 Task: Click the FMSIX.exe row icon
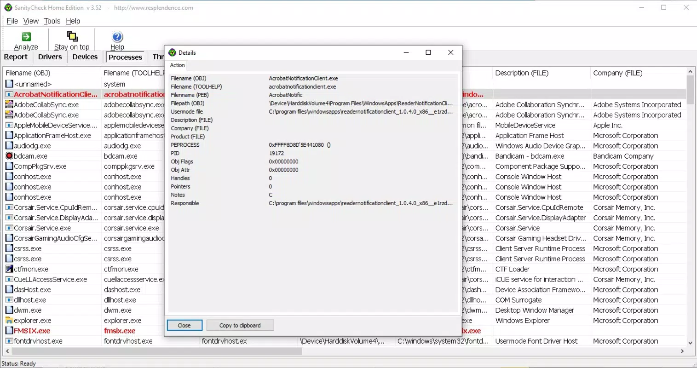coord(9,331)
